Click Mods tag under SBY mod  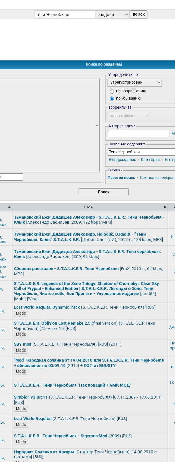click(x=21, y=350)
